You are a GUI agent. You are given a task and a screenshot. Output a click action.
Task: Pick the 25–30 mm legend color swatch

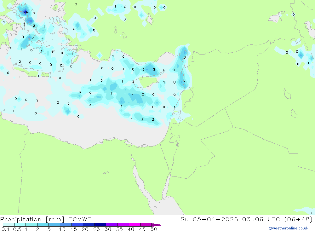(x=100, y=225)
